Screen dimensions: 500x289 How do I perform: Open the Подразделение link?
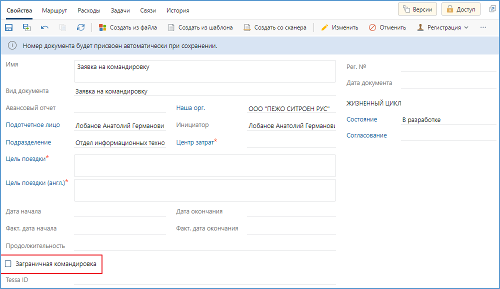point(28,142)
